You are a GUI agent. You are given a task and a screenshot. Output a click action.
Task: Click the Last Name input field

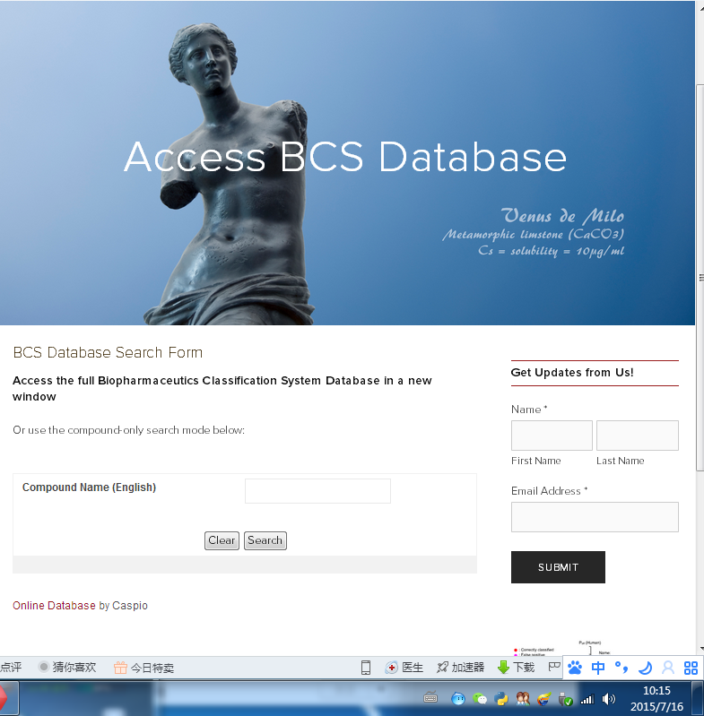point(638,436)
